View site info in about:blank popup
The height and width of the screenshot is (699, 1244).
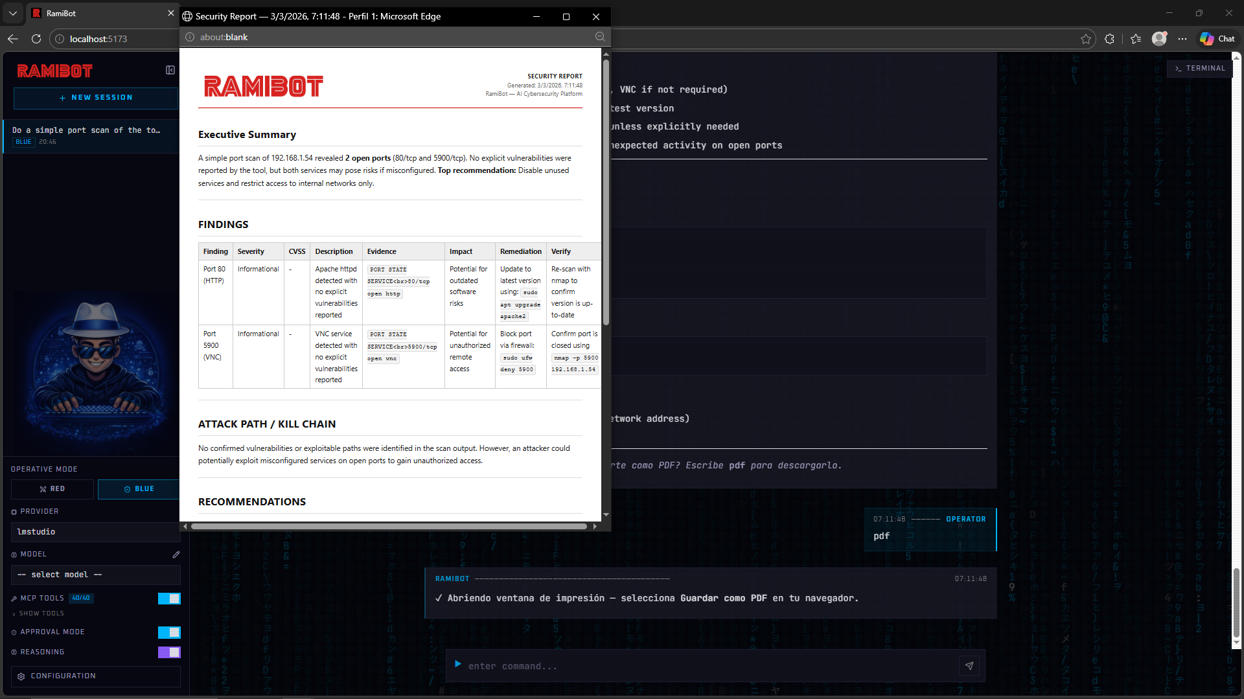coord(190,37)
